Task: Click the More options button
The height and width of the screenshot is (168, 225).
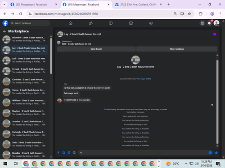Action: click(x=177, y=49)
